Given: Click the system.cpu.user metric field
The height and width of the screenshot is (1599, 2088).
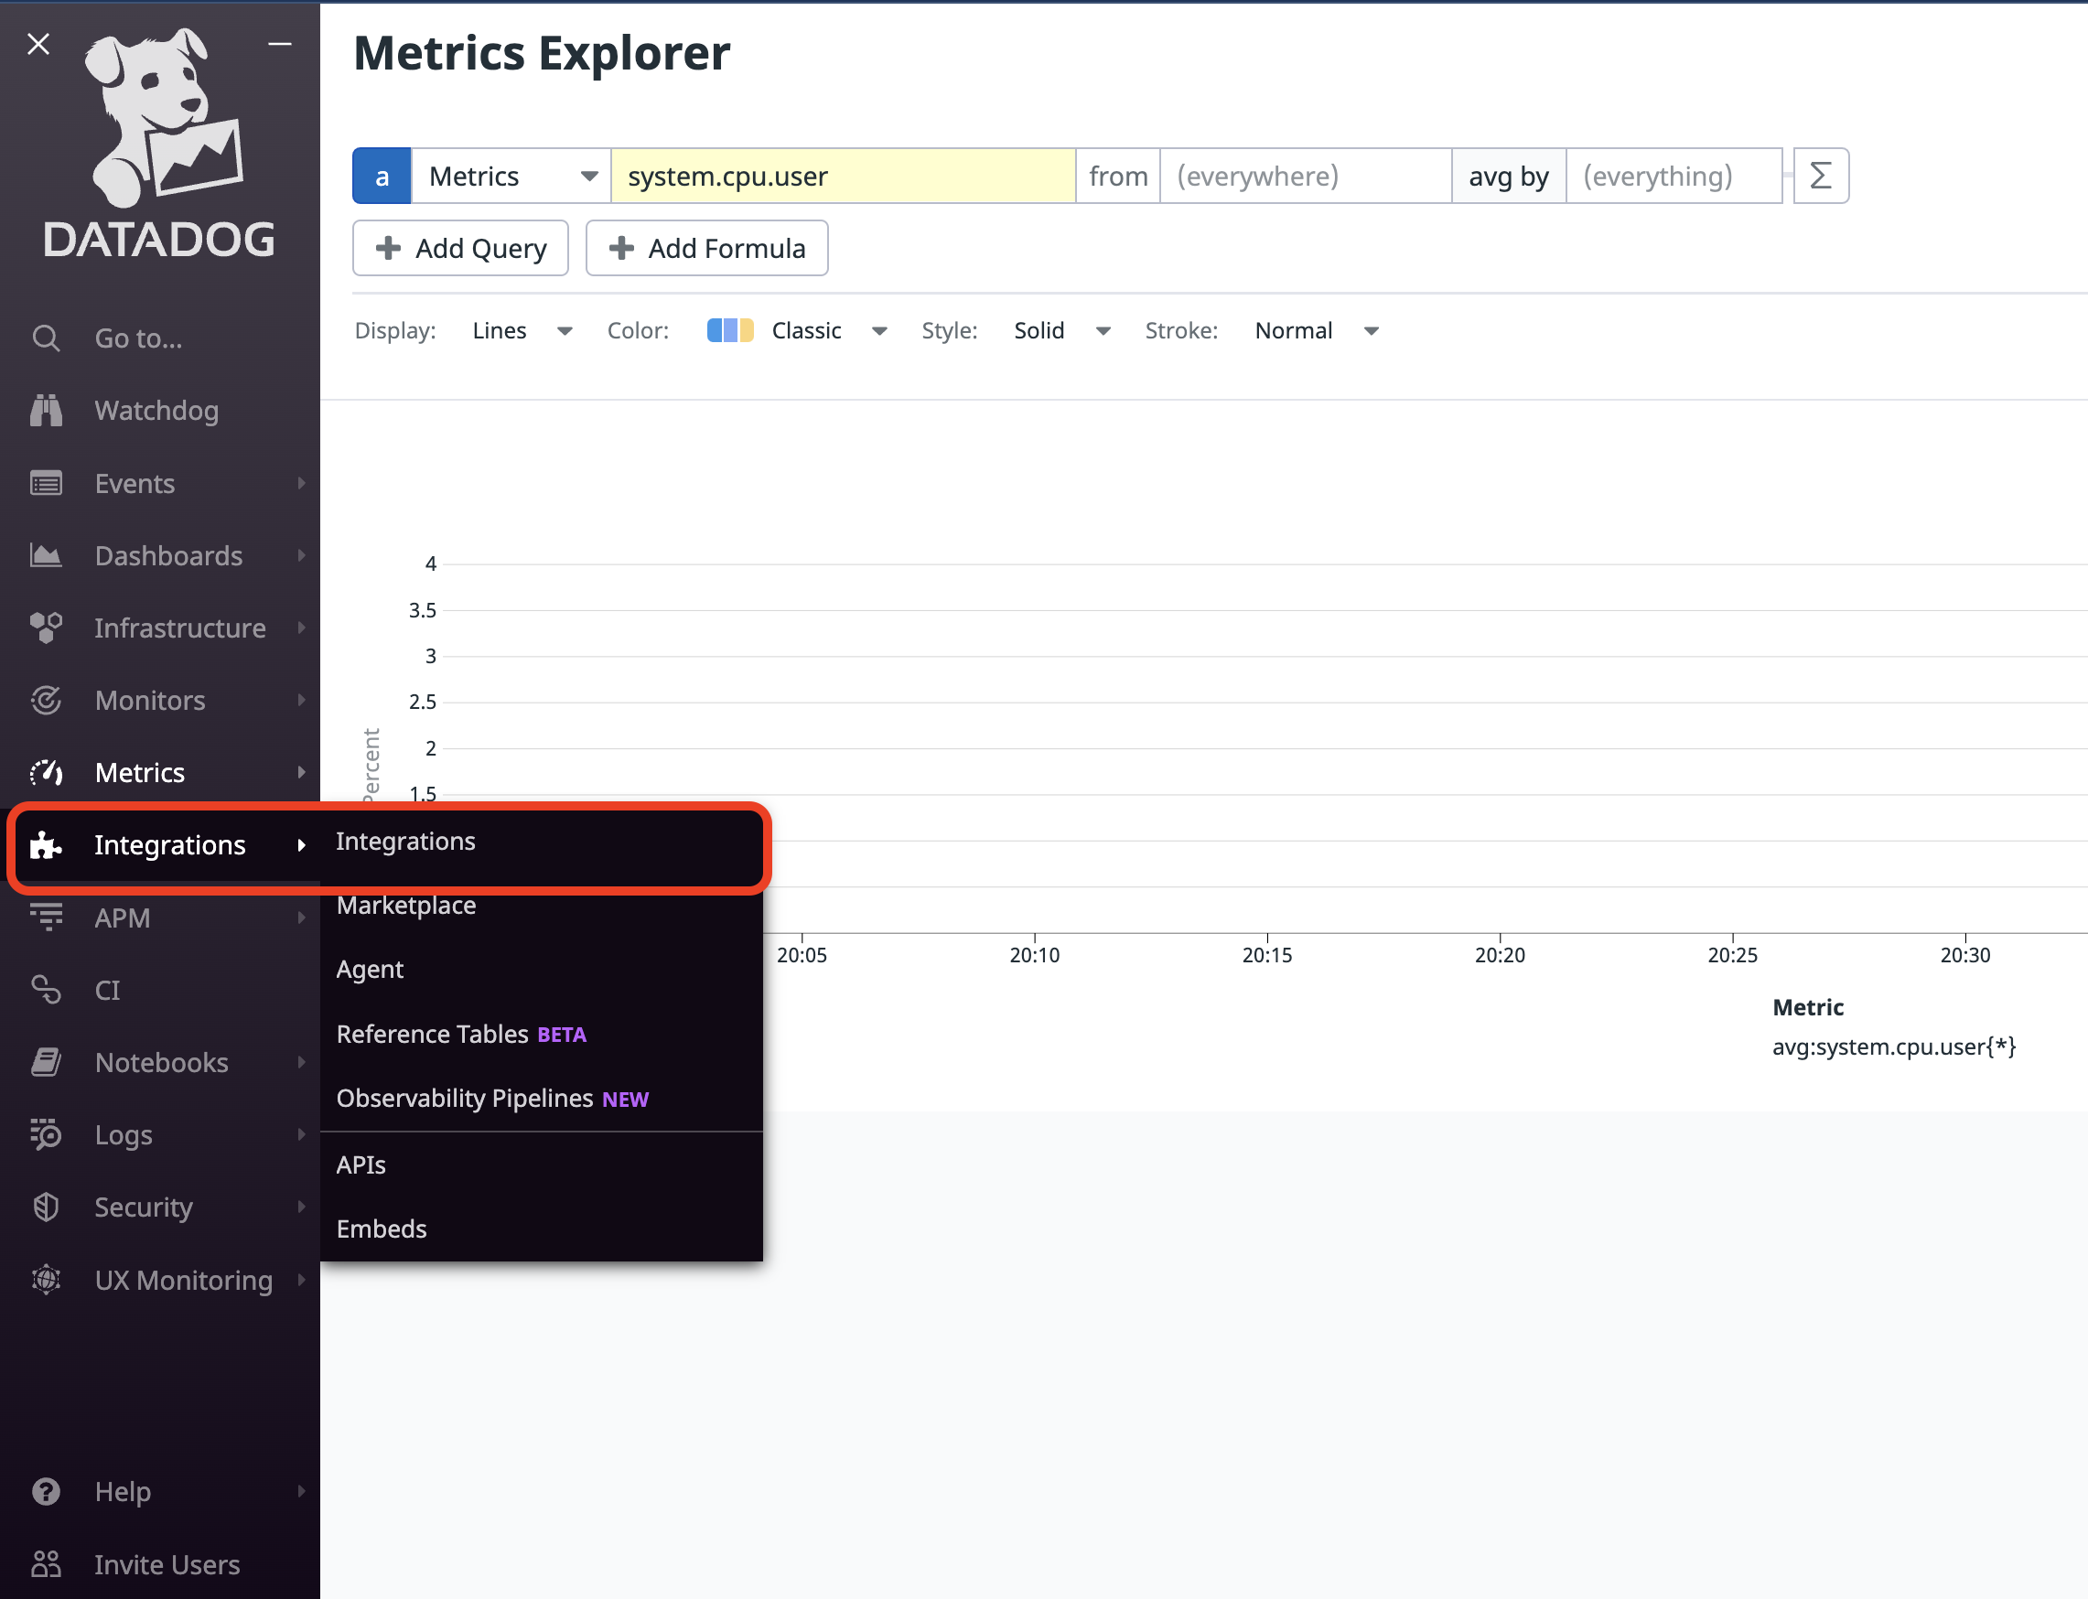Looking at the screenshot, I should coord(844,175).
